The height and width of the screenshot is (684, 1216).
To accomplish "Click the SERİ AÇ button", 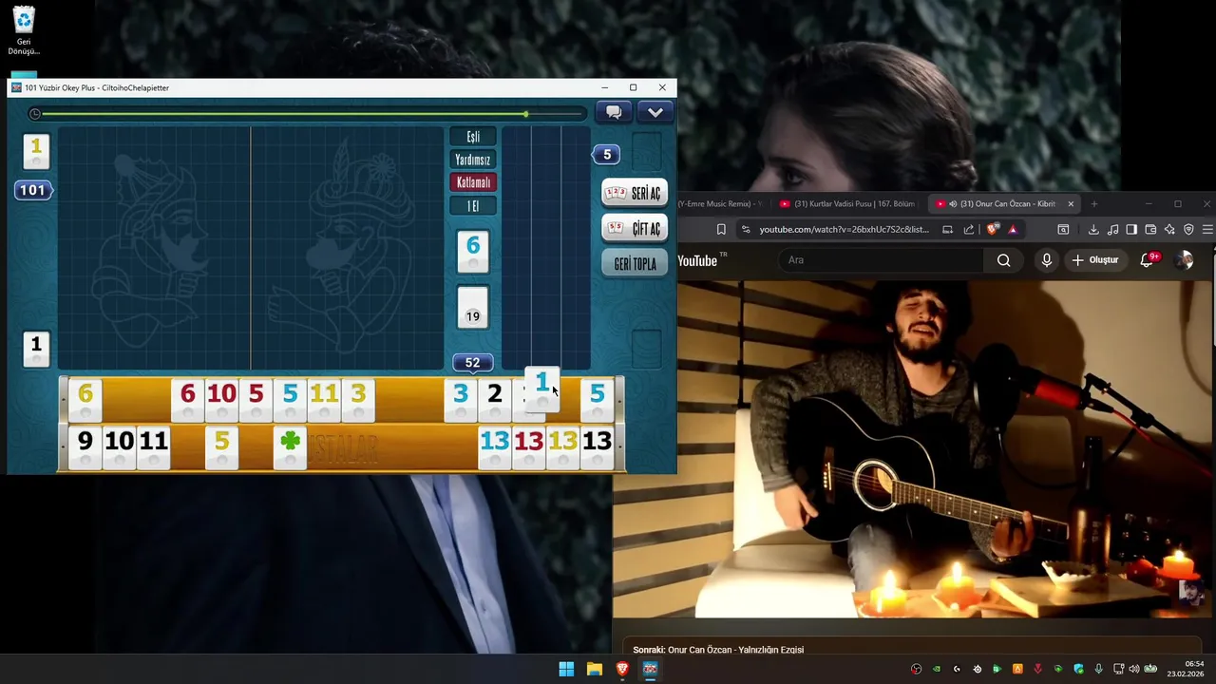I will pos(635,193).
